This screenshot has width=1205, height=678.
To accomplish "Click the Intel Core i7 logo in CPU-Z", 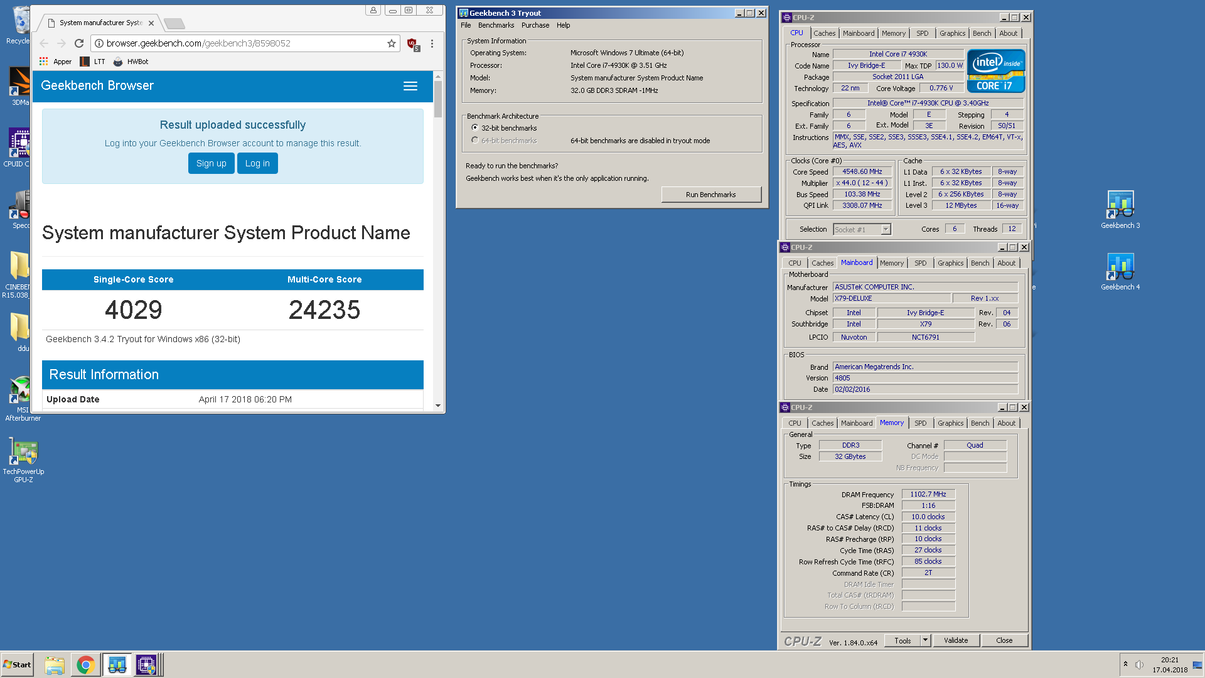I will coord(996,71).
